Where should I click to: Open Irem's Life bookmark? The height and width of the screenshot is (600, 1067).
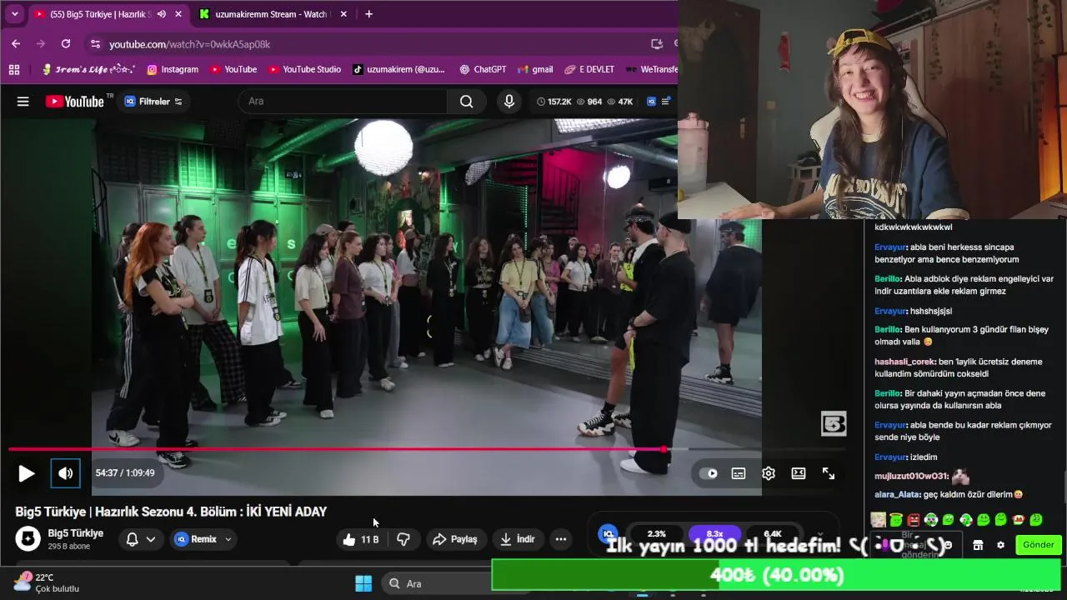(88, 69)
